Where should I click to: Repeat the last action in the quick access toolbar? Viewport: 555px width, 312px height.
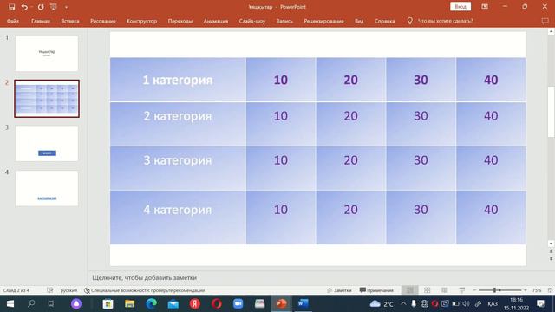click(41, 7)
